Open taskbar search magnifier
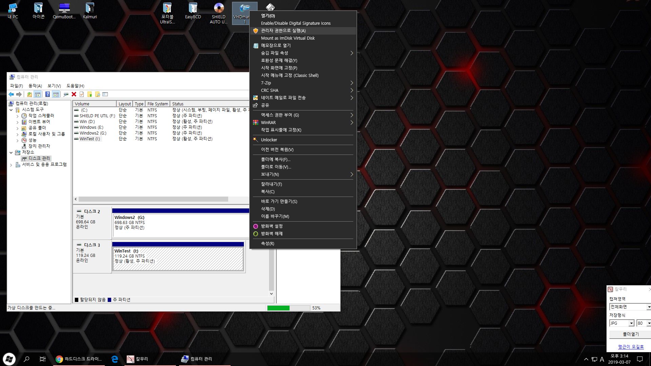The height and width of the screenshot is (366, 651). [26, 359]
